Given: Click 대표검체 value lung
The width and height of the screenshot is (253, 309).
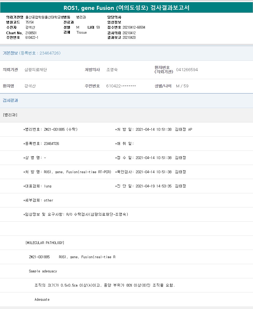Looking at the screenshot, I should click(x=48, y=186).
